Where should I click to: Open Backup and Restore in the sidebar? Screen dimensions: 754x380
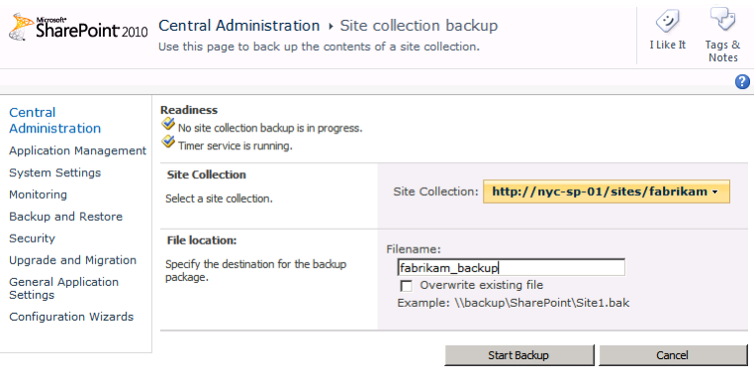coord(66,217)
